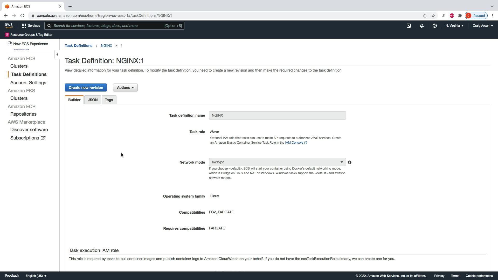Click Network mode info icon
This screenshot has height=280, width=498.
click(x=349, y=162)
